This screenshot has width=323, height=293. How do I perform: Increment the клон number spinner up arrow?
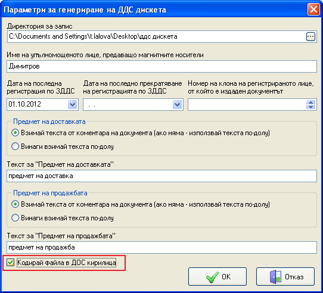pos(310,102)
